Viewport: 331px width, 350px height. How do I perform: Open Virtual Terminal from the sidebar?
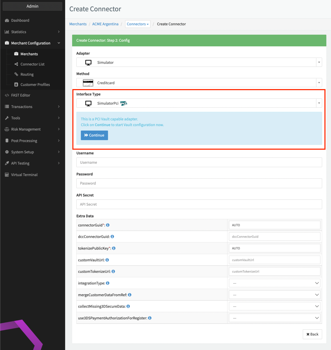[x=24, y=175]
